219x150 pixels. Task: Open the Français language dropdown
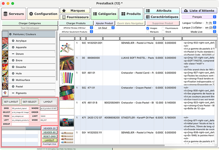tap(199, 17)
